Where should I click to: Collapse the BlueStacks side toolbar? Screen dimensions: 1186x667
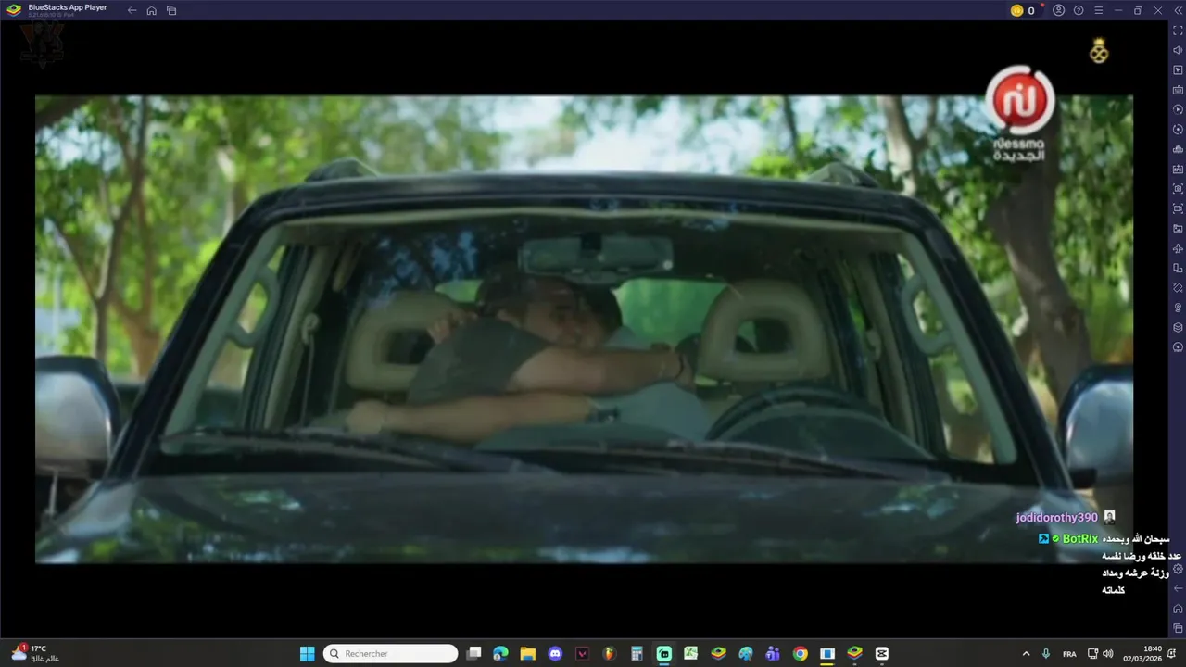(x=1178, y=10)
